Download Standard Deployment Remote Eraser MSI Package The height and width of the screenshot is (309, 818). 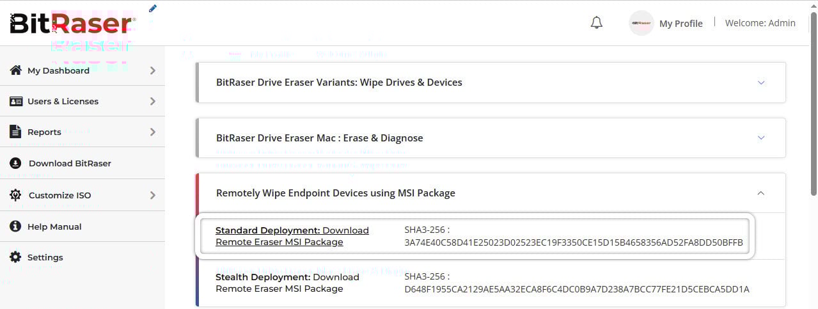[x=292, y=236]
